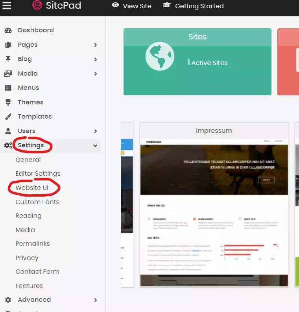Click the red card beside Sites
This screenshot has height=312, width=299.
point(288,62)
